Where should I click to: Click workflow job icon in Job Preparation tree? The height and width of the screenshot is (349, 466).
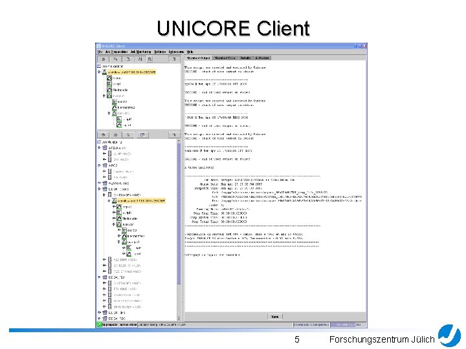pyautogui.click(x=104, y=72)
